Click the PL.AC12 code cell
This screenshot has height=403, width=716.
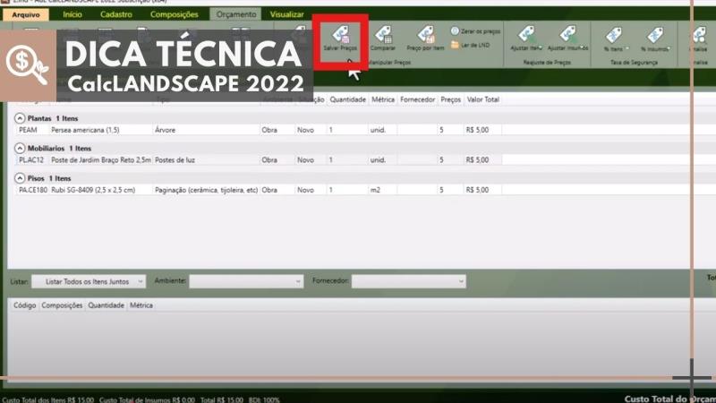pyautogui.click(x=32, y=160)
